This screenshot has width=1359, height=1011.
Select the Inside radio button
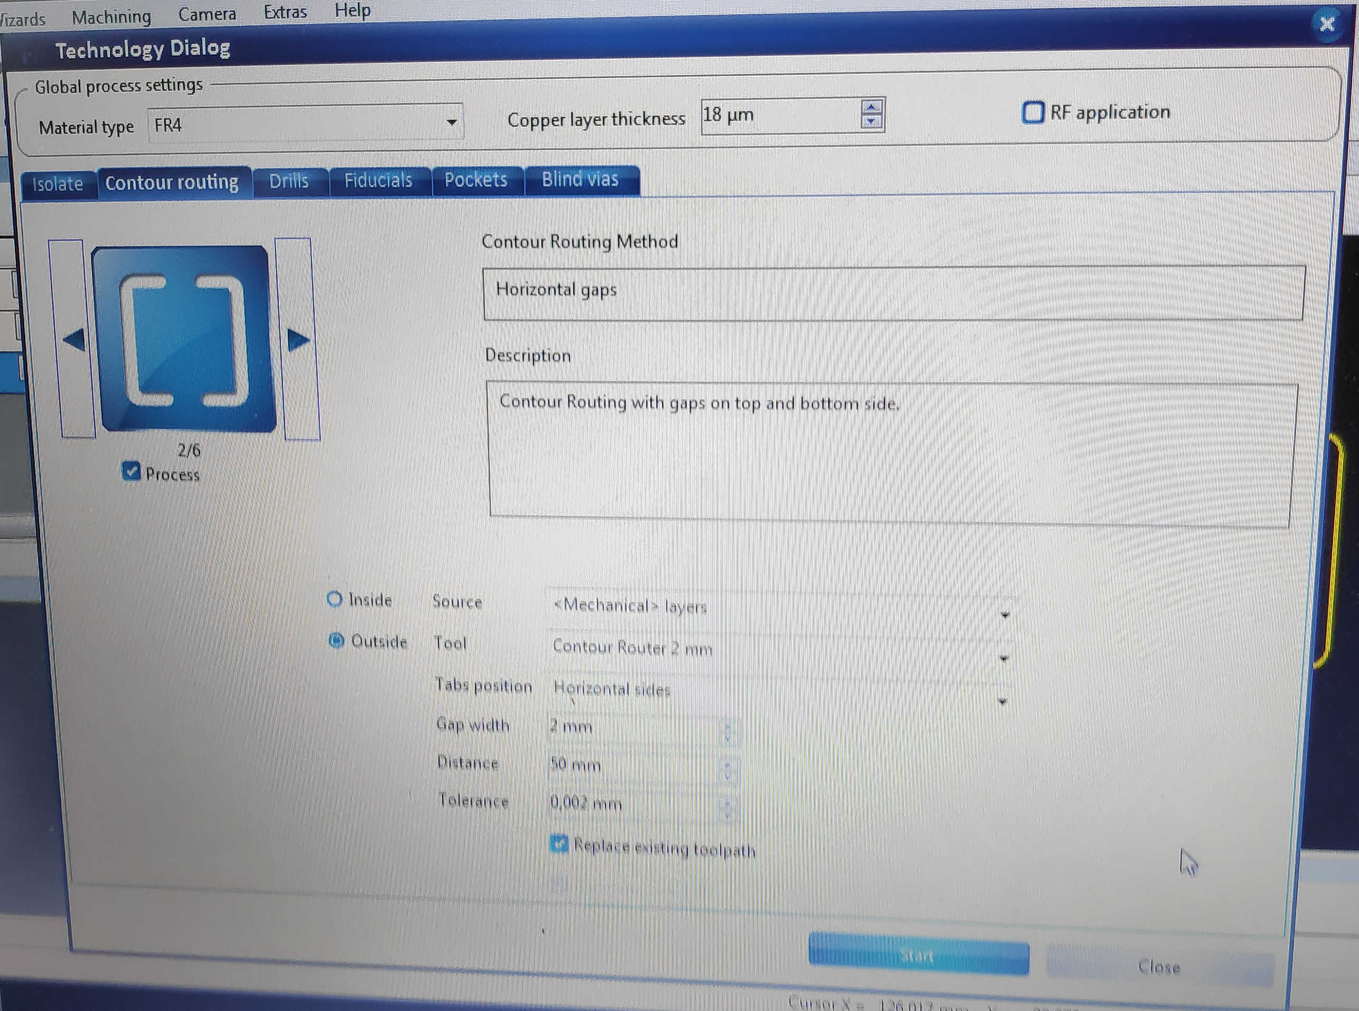point(335,599)
